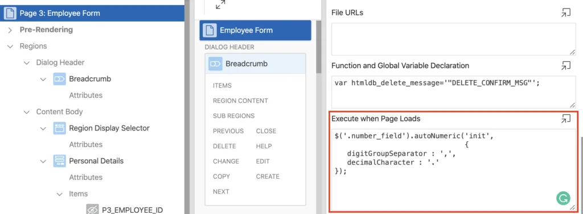
Task: Click the layout pane vertical scrollbar
Action: pyautogui.click(x=319, y=47)
